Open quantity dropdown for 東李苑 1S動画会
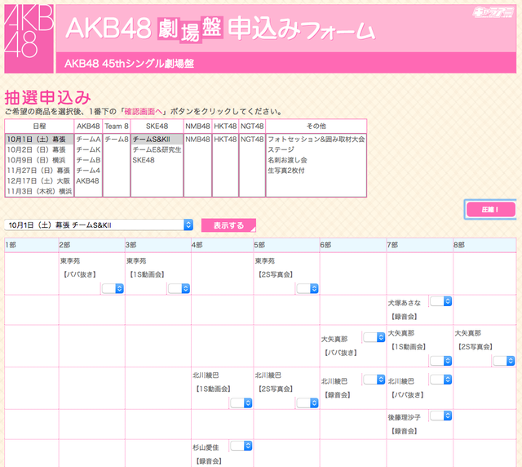 point(179,288)
